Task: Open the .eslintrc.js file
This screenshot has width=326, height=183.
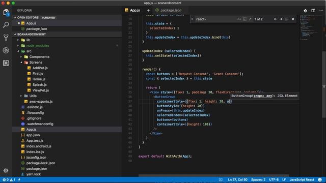Action: [34, 107]
